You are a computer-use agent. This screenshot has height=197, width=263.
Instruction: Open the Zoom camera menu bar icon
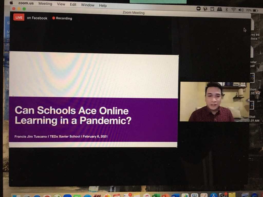(199, 8)
